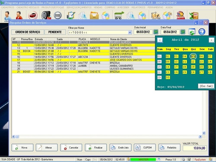216x162 pixels.
Task: Open the calendar icon next to Data Inicial
Action: click(x=156, y=32)
